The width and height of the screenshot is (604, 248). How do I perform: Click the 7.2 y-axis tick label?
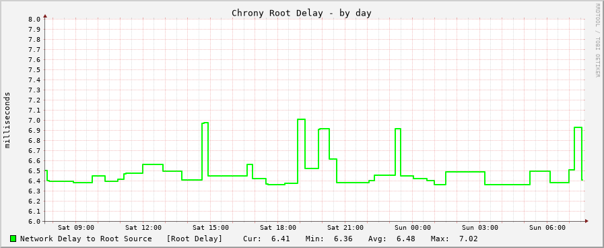click(x=34, y=100)
